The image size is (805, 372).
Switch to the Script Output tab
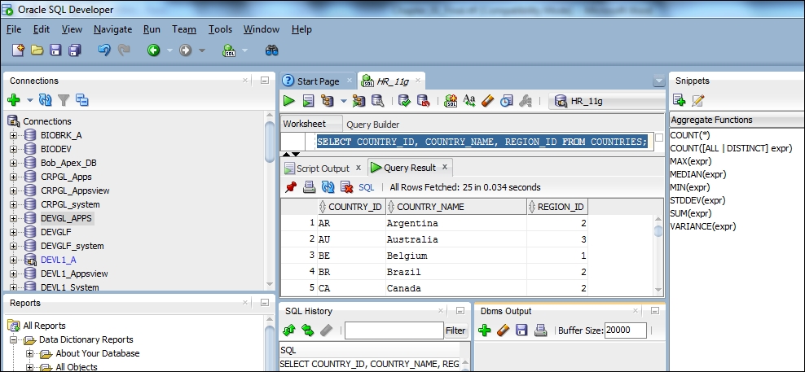[323, 168]
